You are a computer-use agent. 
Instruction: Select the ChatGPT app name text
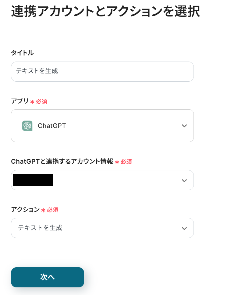52,126
